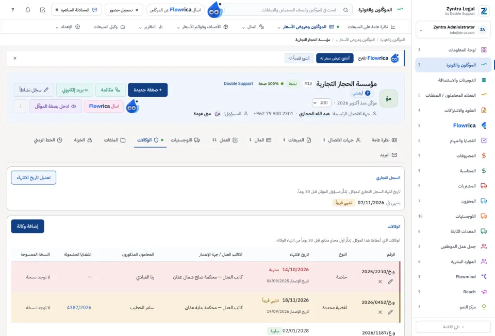Open the JOD currency dropdown
Screen dimensions: 495x336
click(321, 103)
